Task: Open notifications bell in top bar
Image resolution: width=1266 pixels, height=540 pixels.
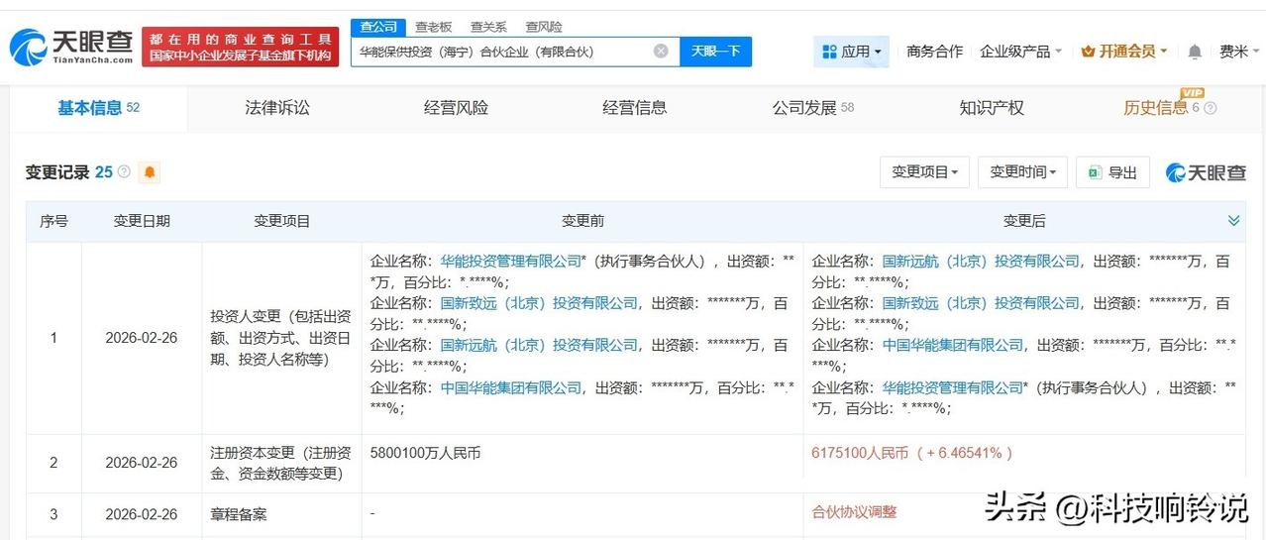Action: pyautogui.click(x=1196, y=52)
